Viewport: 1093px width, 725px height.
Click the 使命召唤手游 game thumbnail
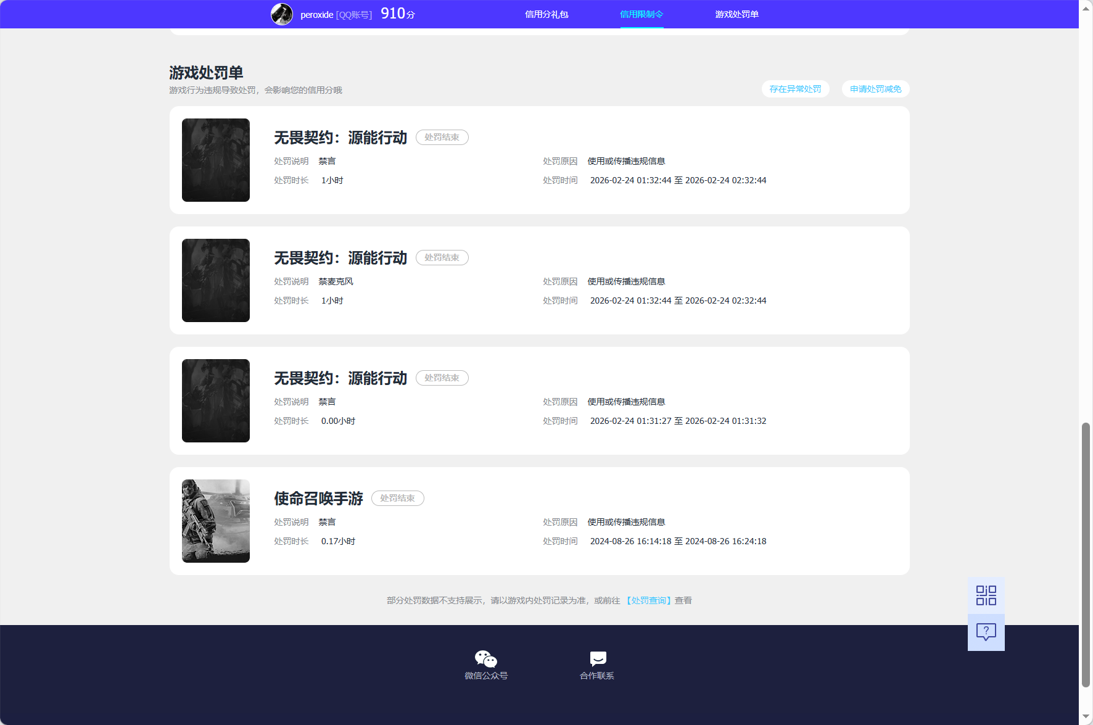point(216,521)
